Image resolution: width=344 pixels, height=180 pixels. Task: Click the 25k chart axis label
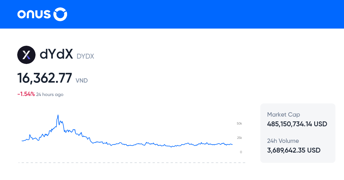click(239, 138)
